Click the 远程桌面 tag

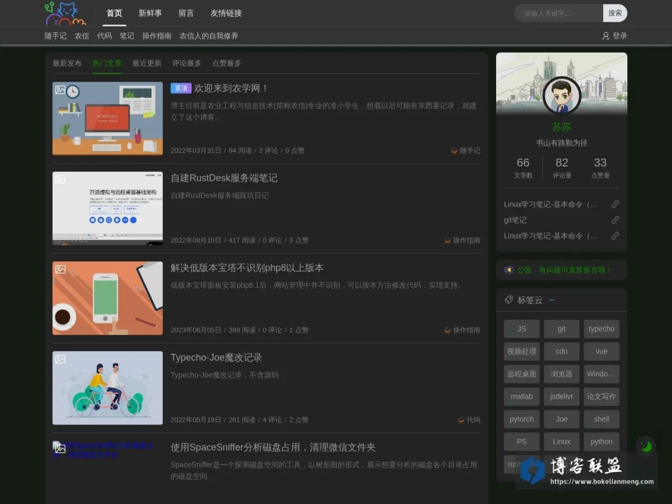tap(522, 374)
